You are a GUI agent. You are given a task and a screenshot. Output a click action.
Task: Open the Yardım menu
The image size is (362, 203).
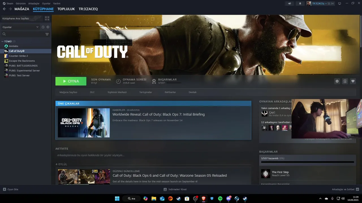(57, 3)
